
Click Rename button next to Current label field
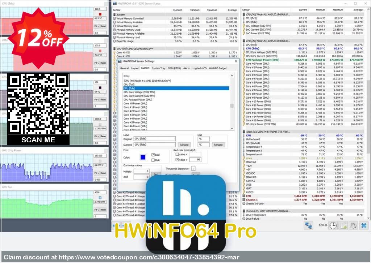tap(184, 145)
